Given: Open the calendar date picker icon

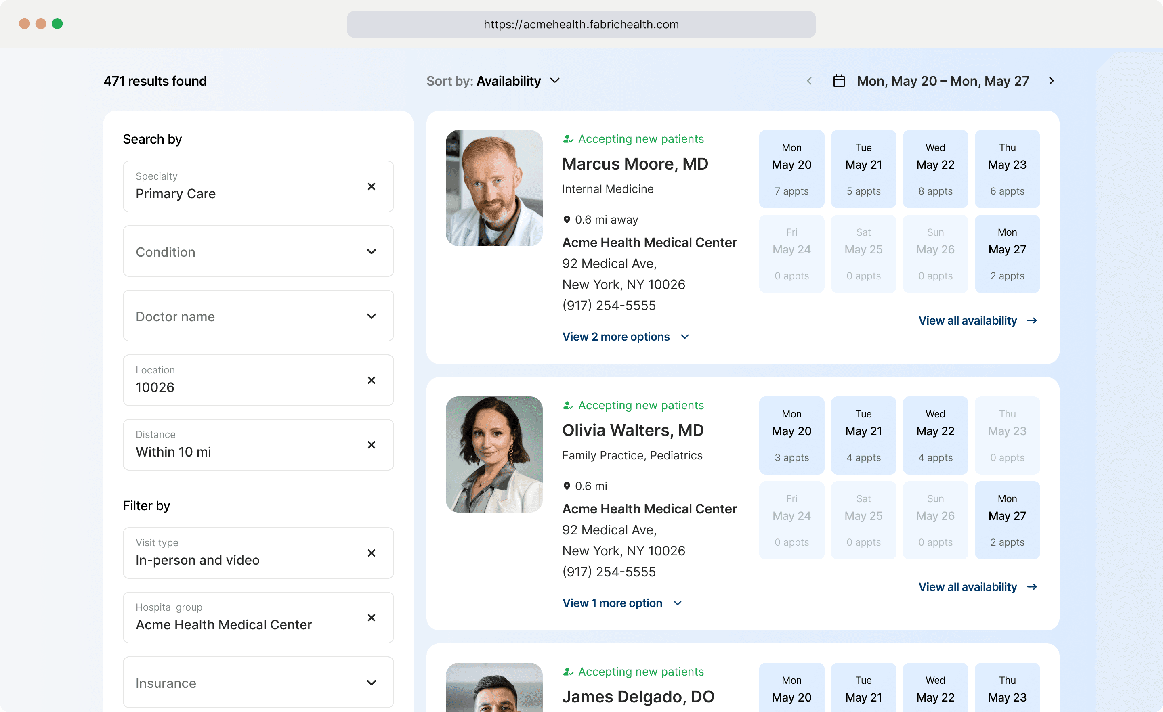Looking at the screenshot, I should pos(839,81).
